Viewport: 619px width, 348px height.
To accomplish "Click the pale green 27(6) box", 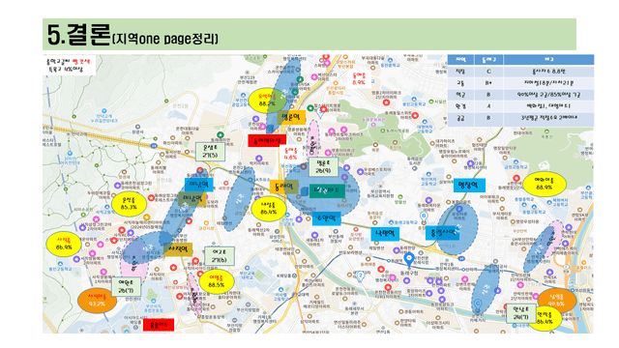I will point(220,256).
